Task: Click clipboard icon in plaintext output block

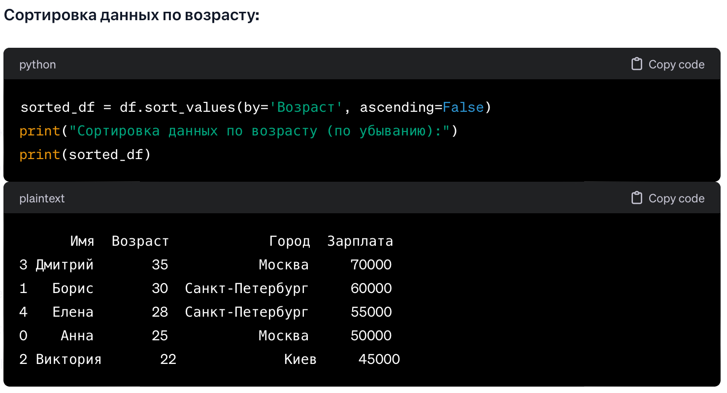Action: pyautogui.click(x=637, y=198)
